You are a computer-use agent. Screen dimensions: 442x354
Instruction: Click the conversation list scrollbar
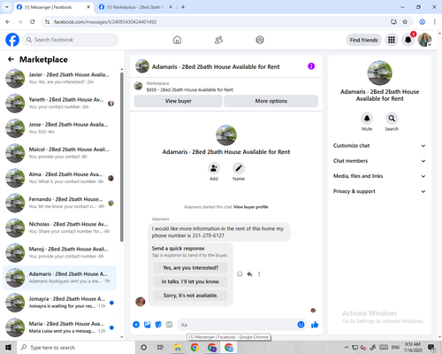click(122, 157)
